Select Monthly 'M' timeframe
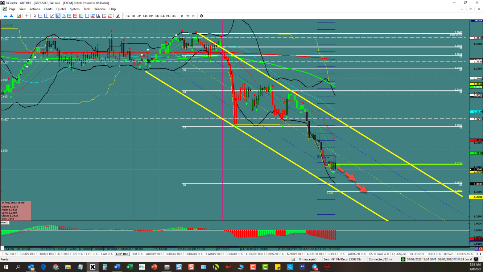483x272 pixels. [193, 16]
